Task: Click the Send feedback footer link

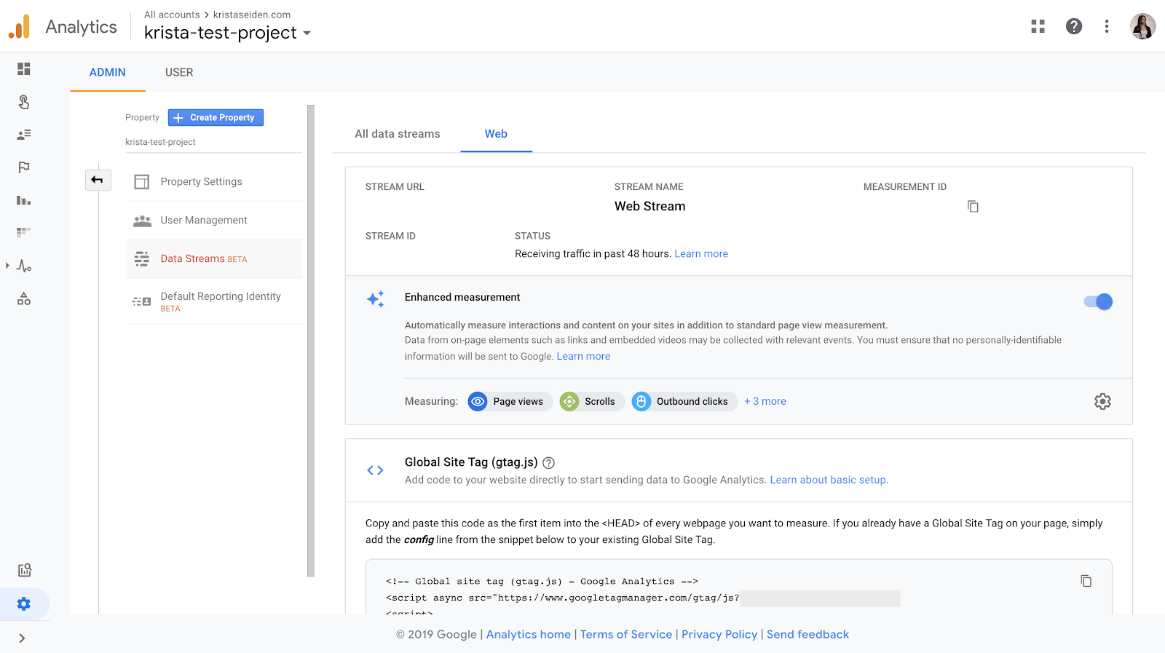Action: pyautogui.click(x=808, y=635)
